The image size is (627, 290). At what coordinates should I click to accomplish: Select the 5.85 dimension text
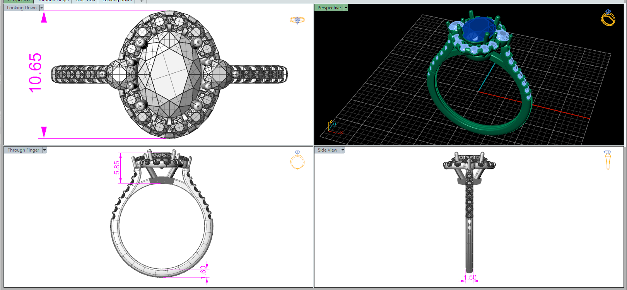[117, 168]
